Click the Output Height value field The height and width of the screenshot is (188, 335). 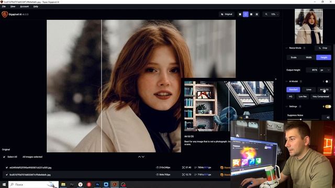(x=312, y=70)
